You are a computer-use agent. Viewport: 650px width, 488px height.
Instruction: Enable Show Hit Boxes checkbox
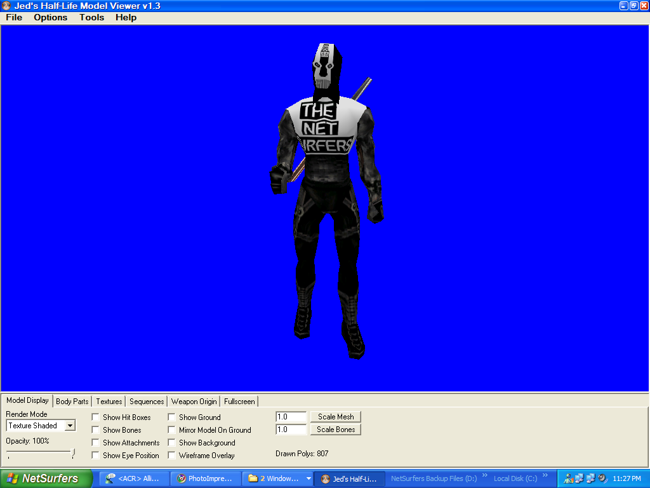coord(95,417)
